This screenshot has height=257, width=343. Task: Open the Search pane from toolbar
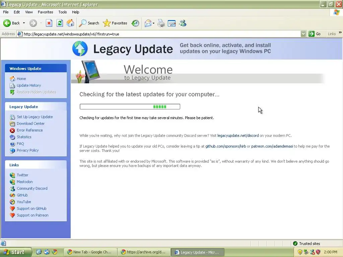click(89, 23)
